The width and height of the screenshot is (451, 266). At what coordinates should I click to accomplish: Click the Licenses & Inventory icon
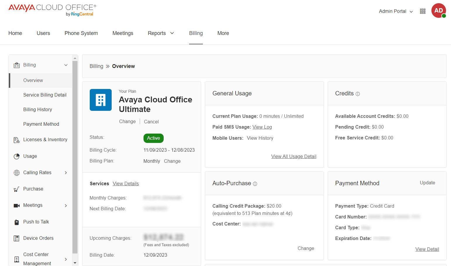point(17,140)
